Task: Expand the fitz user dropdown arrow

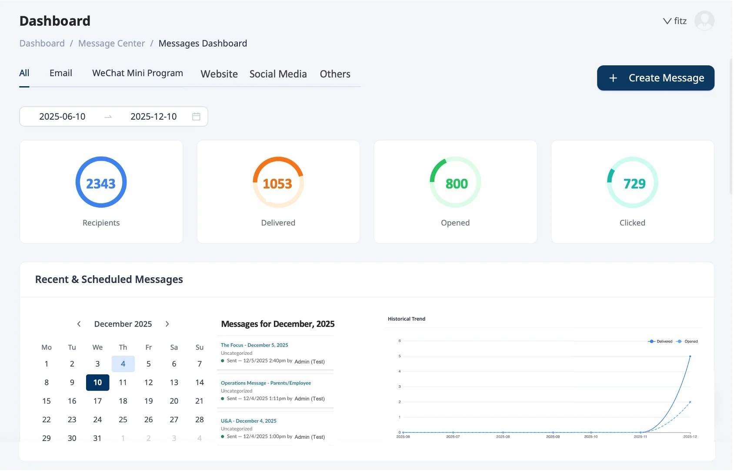Action: [667, 21]
